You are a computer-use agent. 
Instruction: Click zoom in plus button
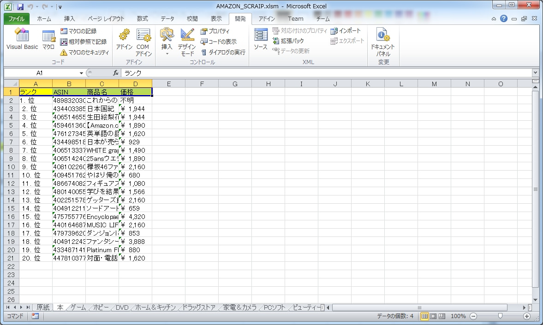tap(527, 316)
